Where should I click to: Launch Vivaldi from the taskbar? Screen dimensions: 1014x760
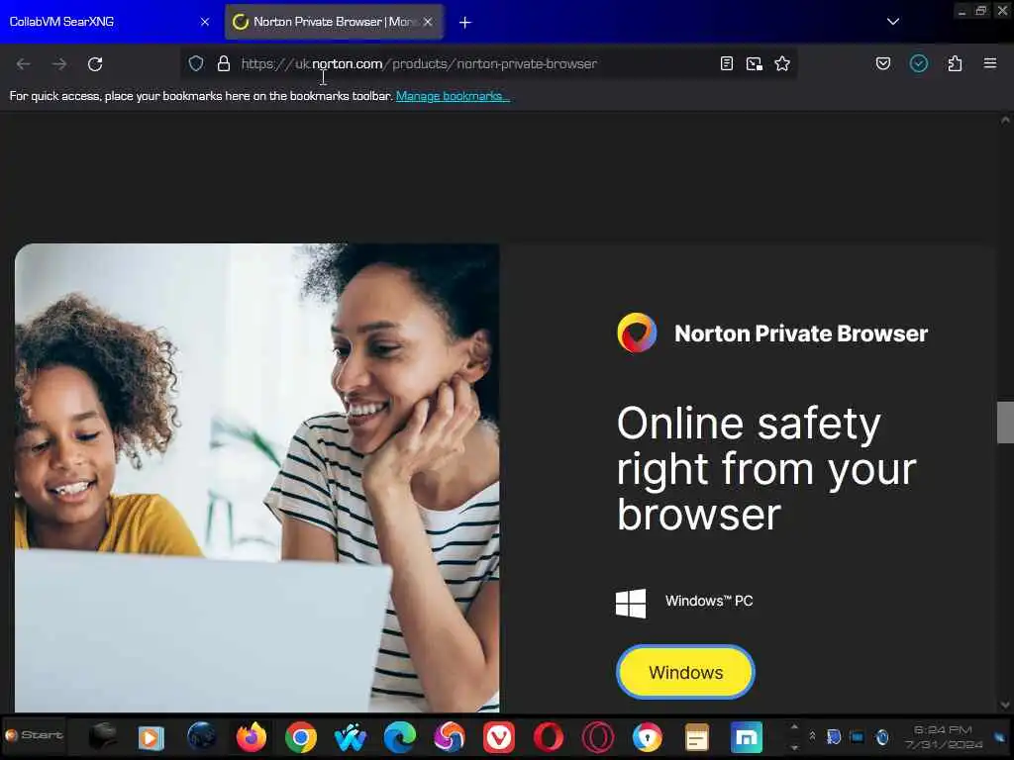(x=499, y=737)
